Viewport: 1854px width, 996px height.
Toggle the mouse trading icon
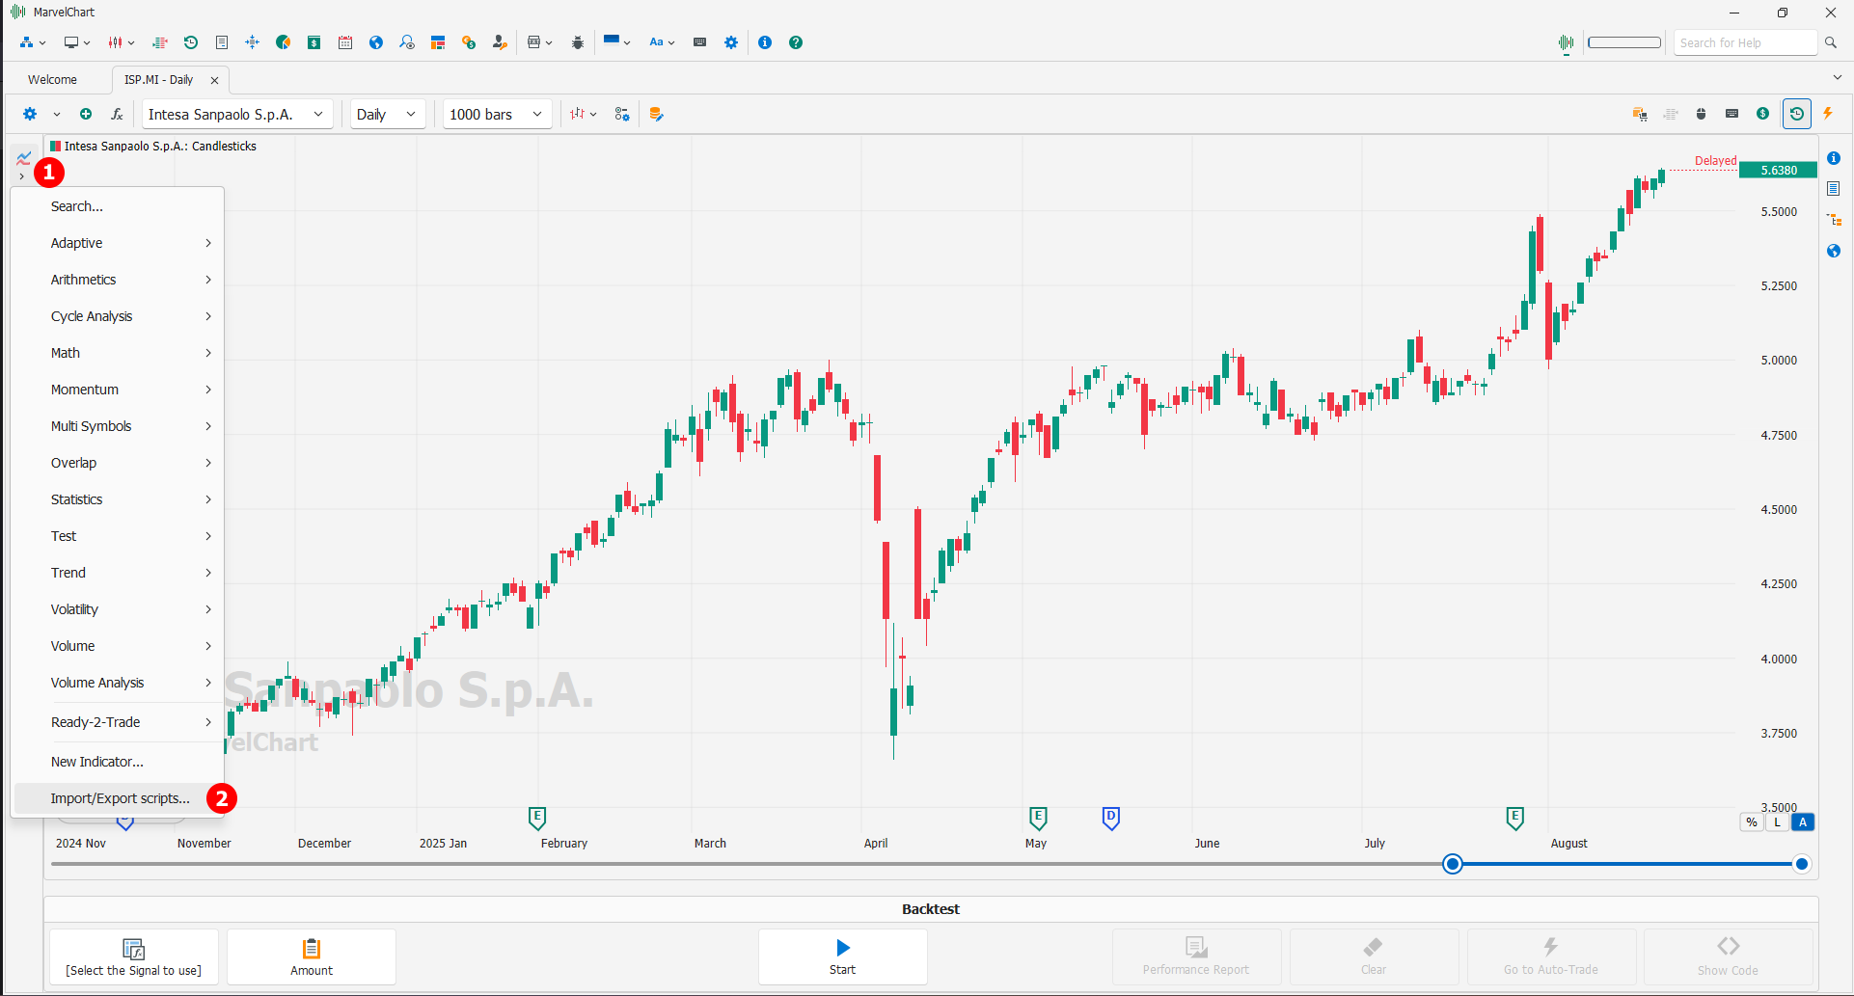(1702, 114)
